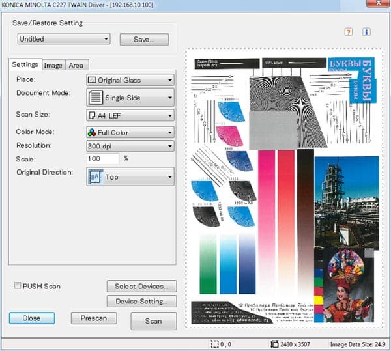Screen dimensions: 391x351
Task: Switch to the Image tab
Action: click(53, 65)
